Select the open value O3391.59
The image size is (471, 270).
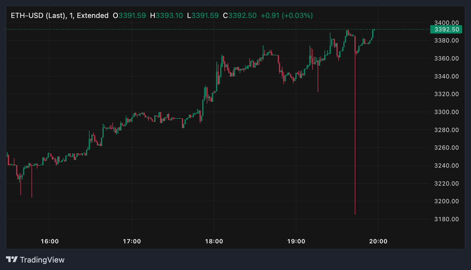(x=129, y=16)
